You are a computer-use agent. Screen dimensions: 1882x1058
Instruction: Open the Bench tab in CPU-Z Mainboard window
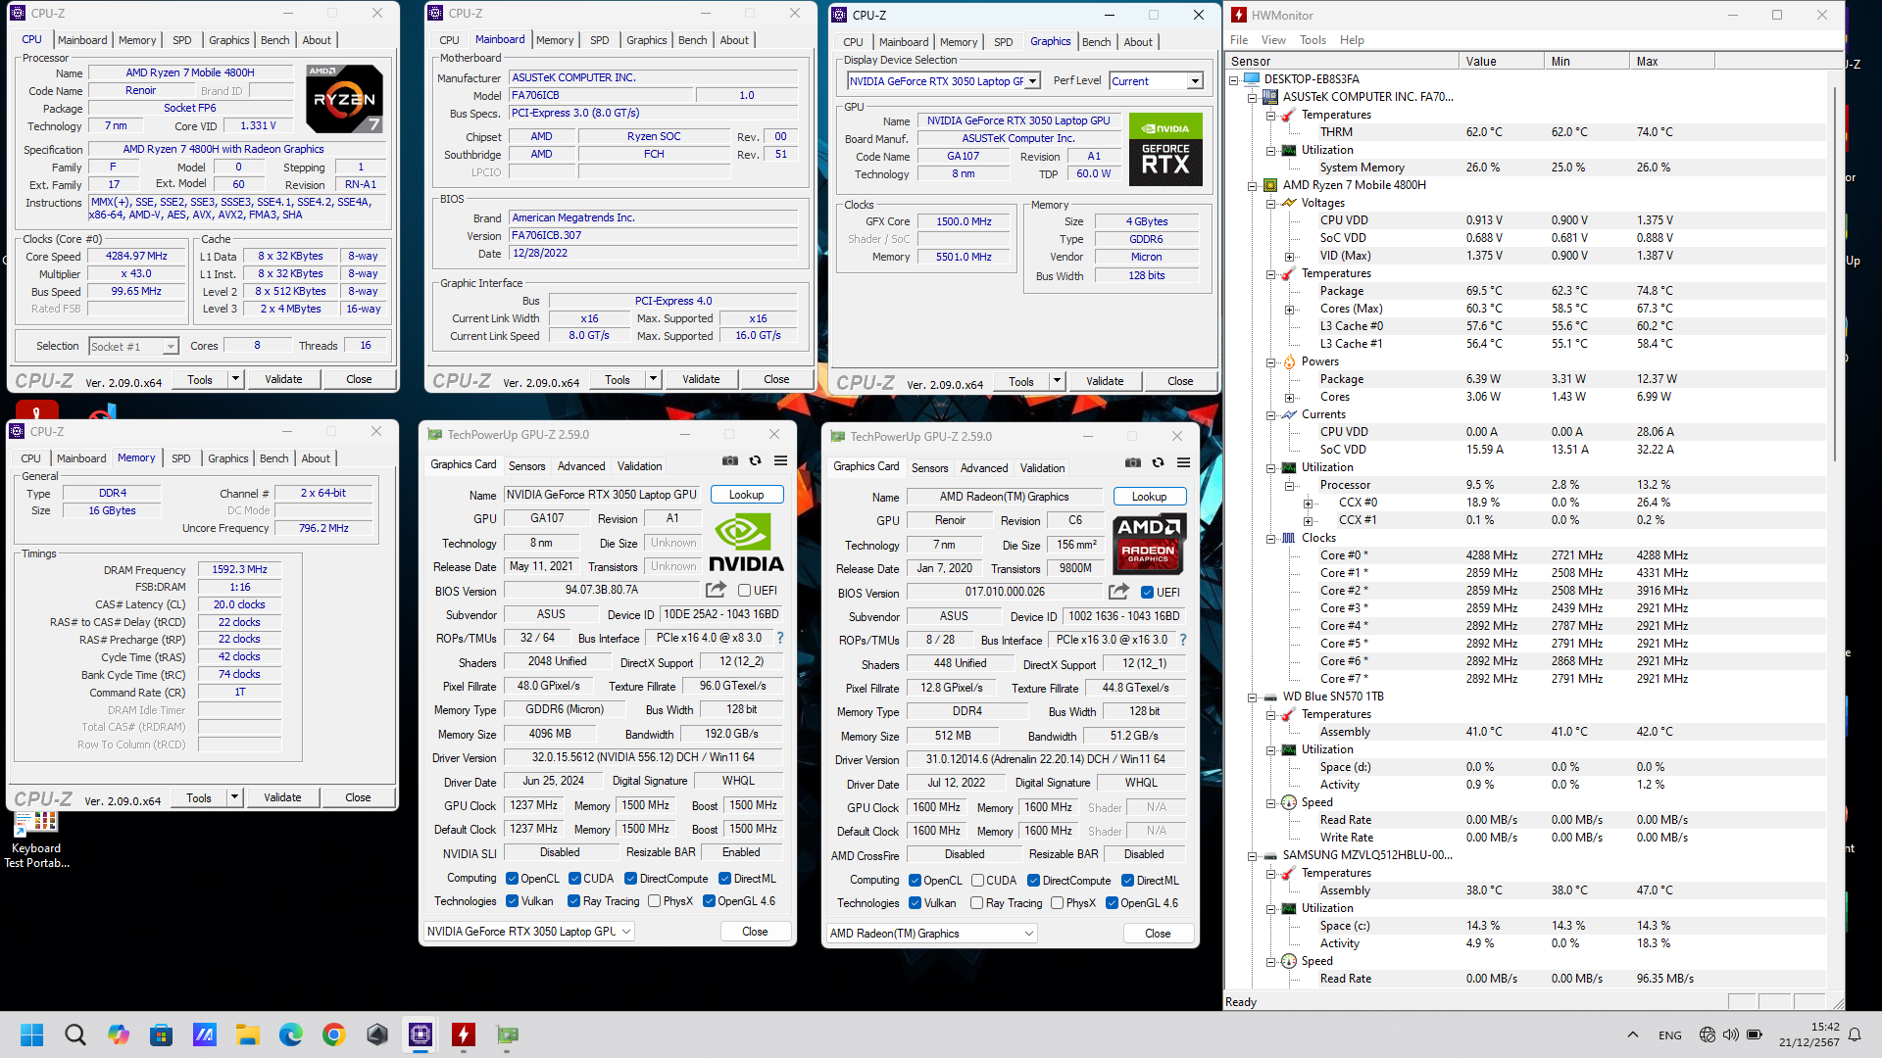693,40
